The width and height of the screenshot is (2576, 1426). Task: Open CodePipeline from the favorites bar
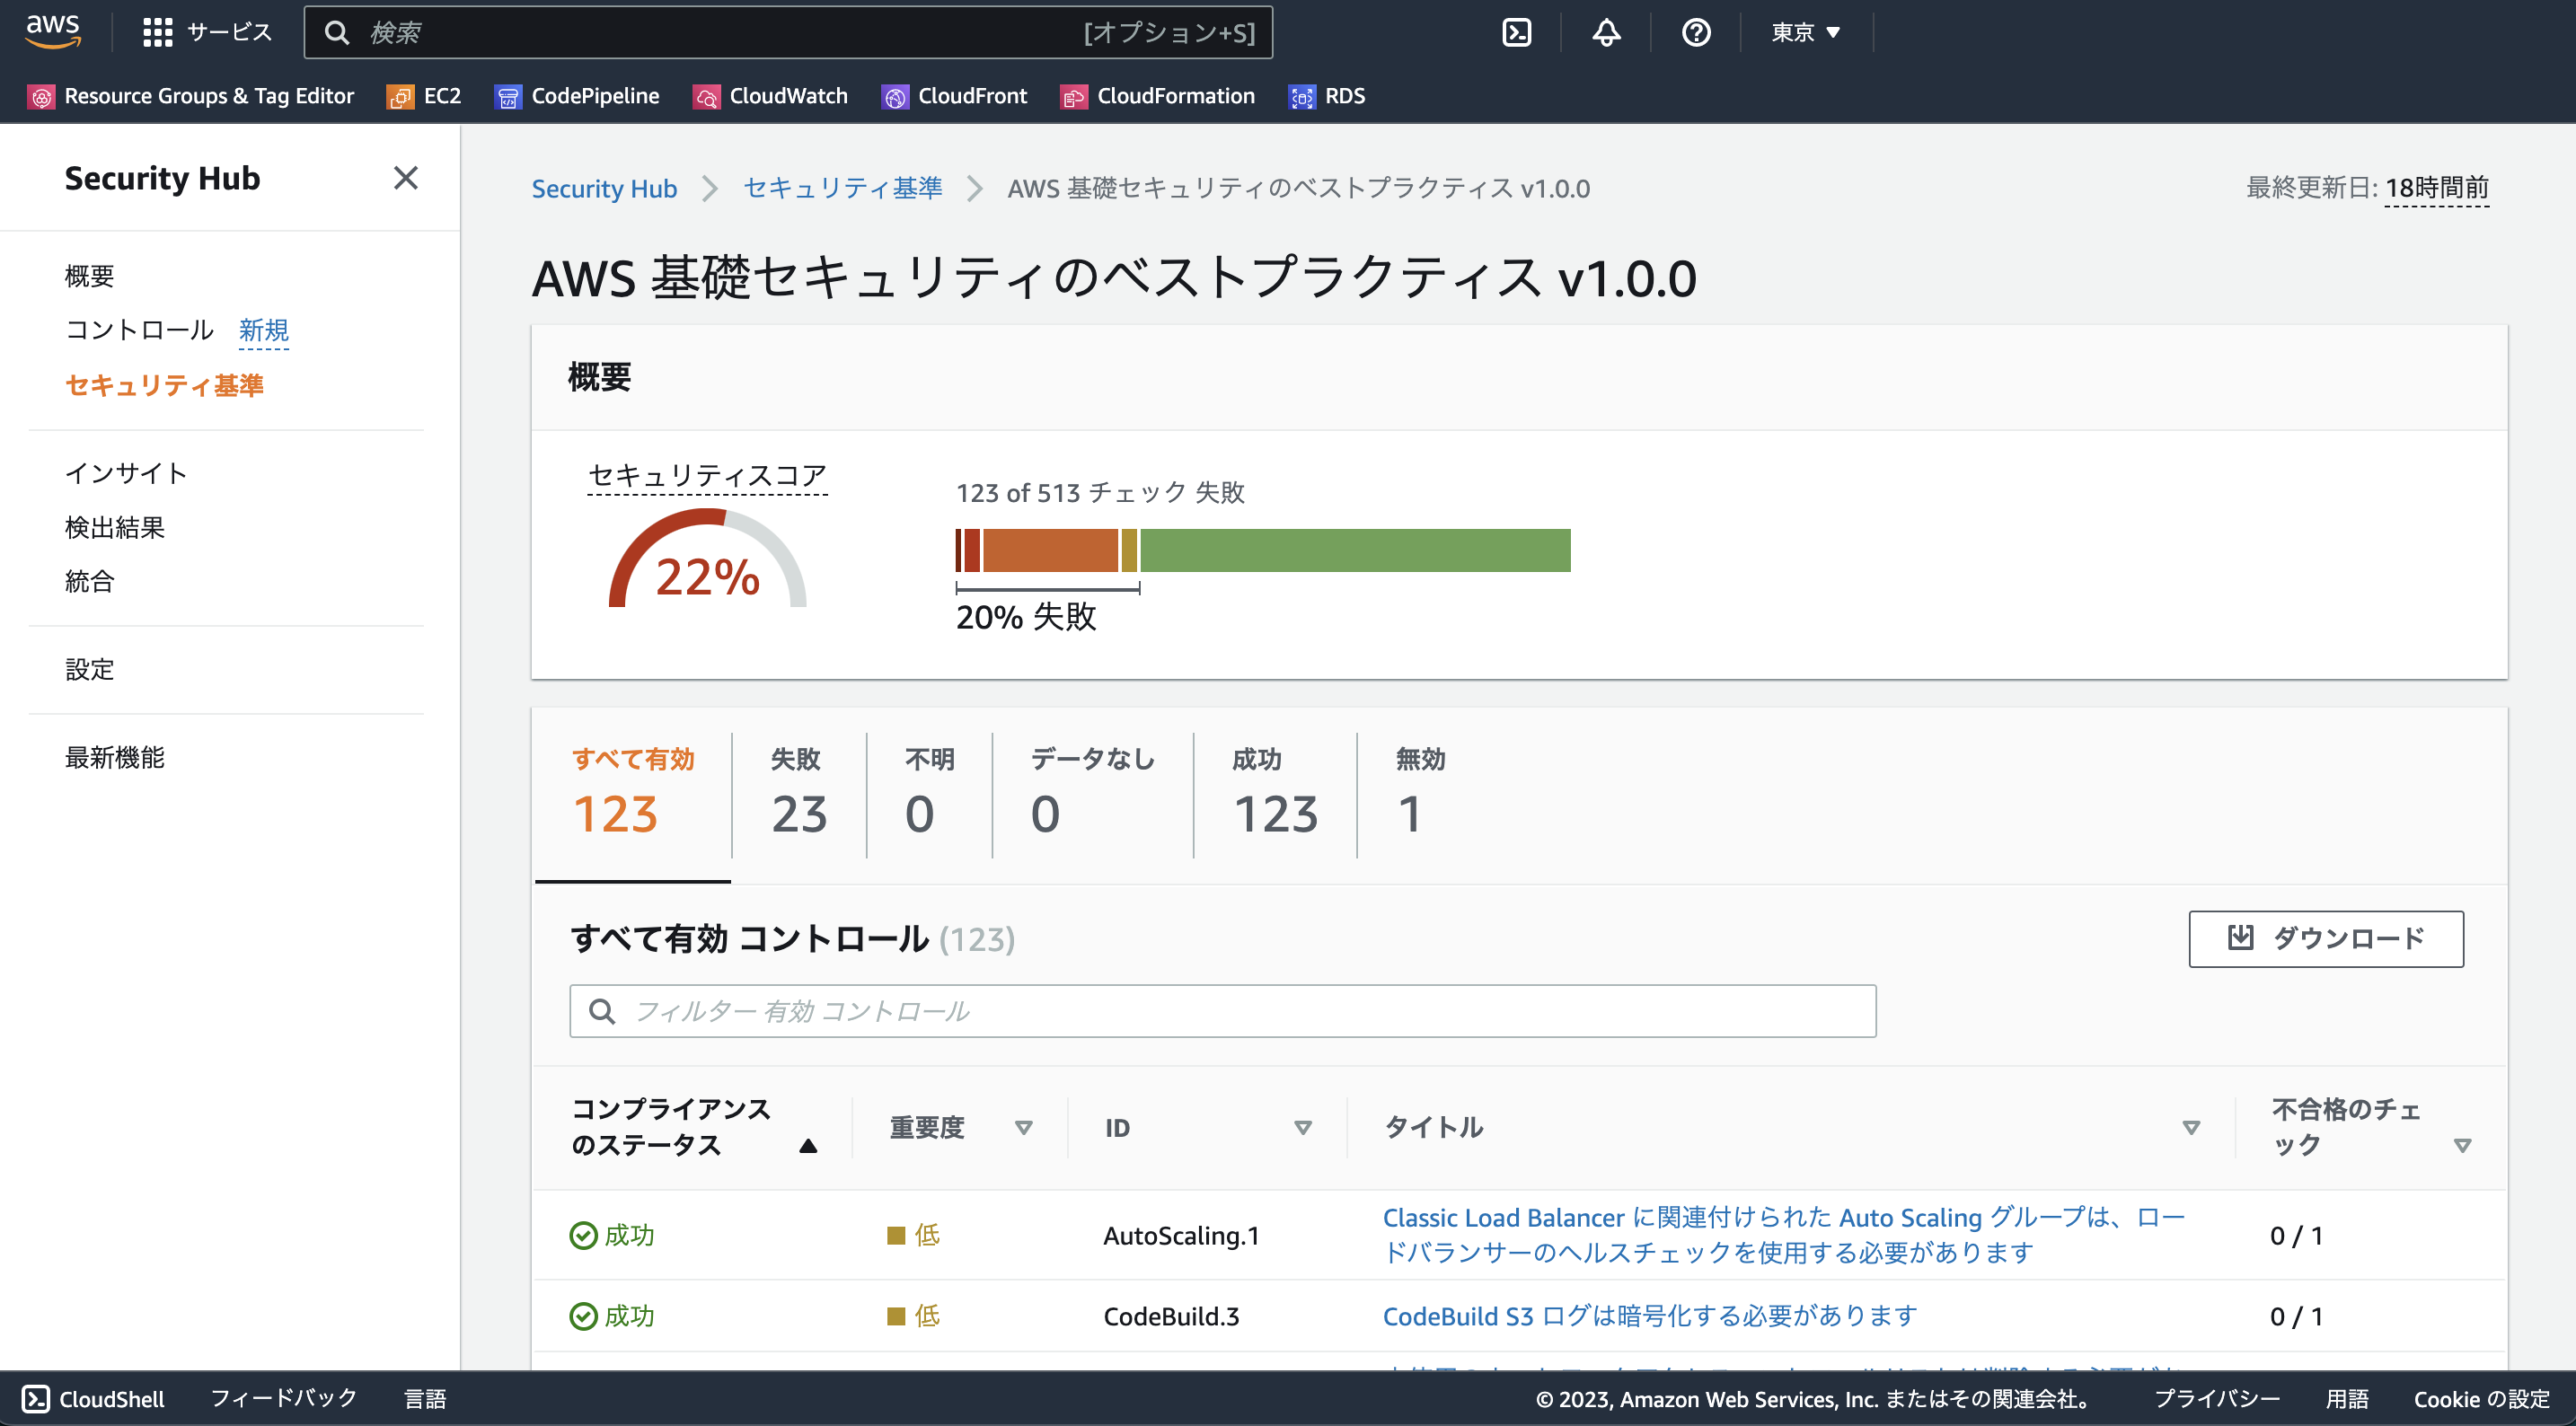click(x=510, y=96)
